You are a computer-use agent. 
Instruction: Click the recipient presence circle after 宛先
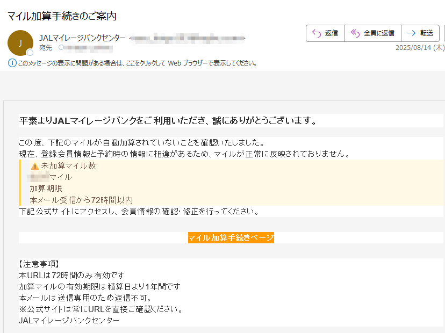(x=61, y=47)
